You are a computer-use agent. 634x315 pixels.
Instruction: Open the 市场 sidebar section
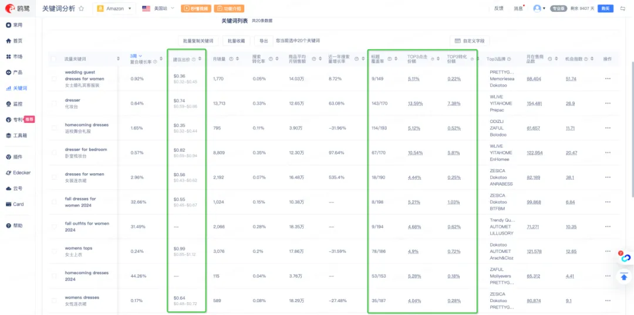15,56
